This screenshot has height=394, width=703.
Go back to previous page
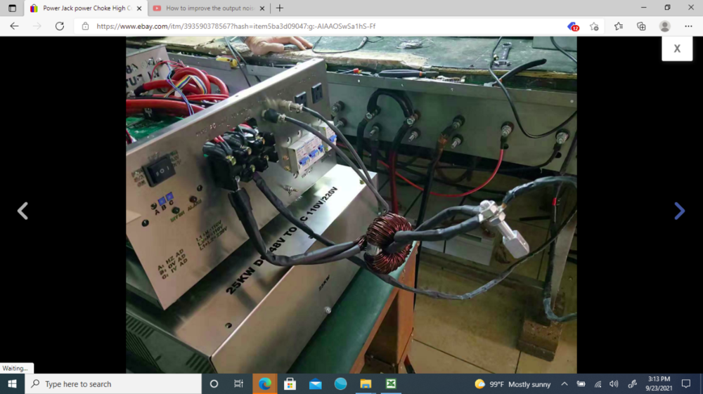[14, 26]
